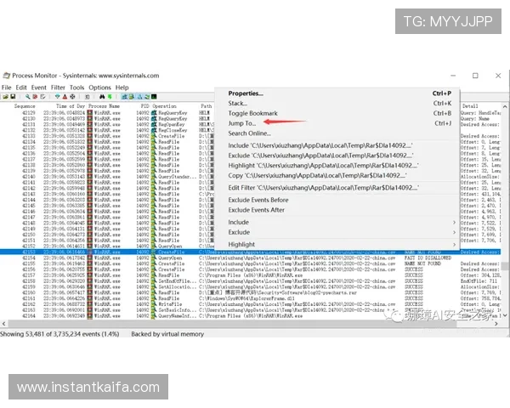Screen dimensions: 510x408
Task: Select the Include Process From Window target icon
Action: (x=72, y=97)
